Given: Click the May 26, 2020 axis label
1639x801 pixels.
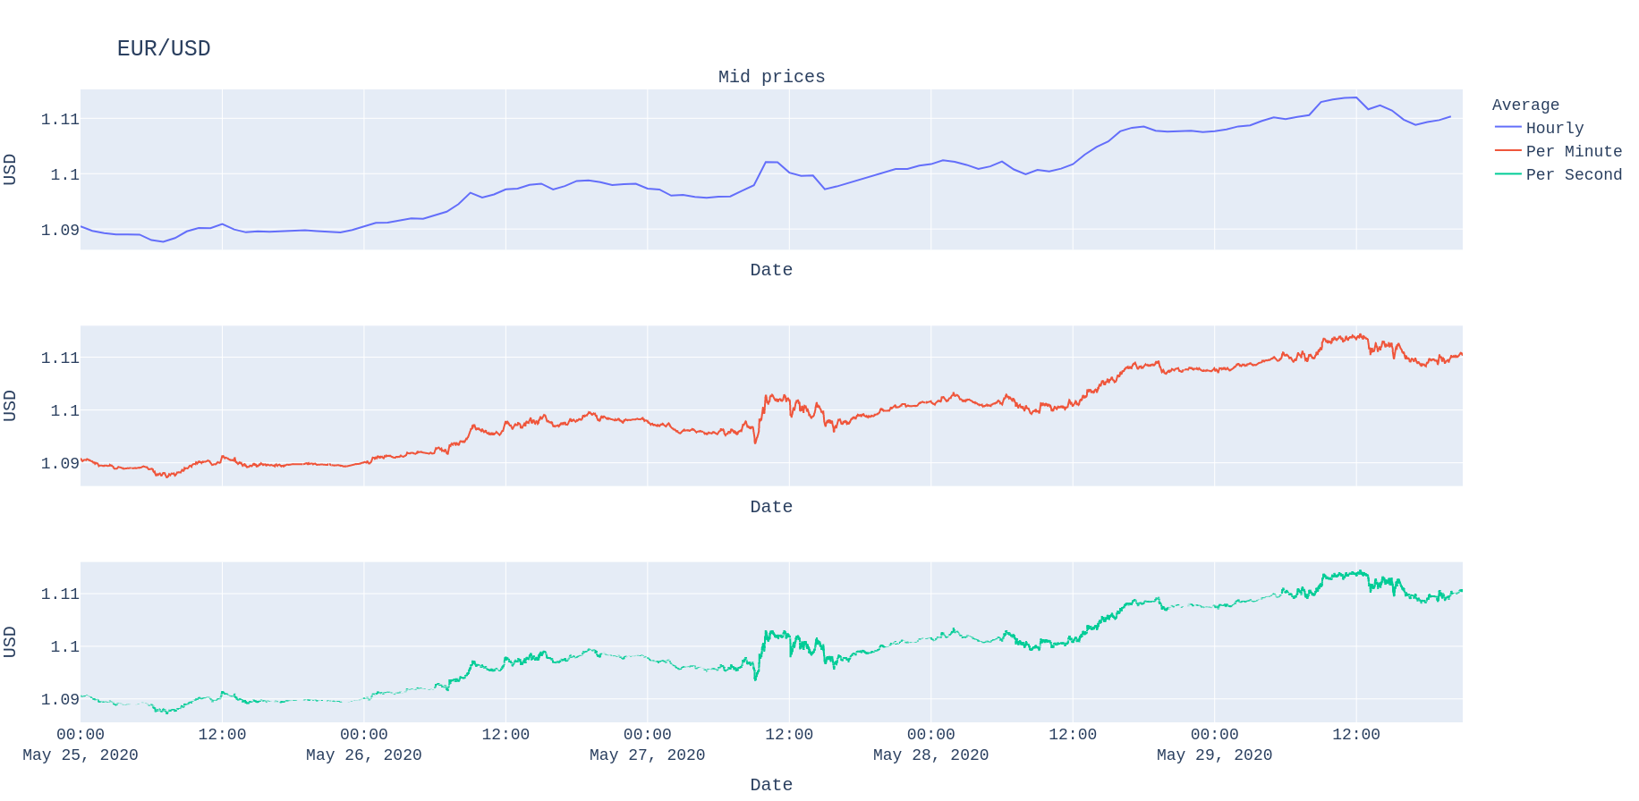Looking at the screenshot, I should click(364, 755).
